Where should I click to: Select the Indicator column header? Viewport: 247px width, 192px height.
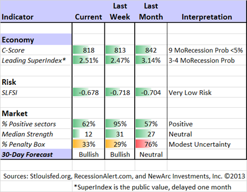tap(17, 17)
